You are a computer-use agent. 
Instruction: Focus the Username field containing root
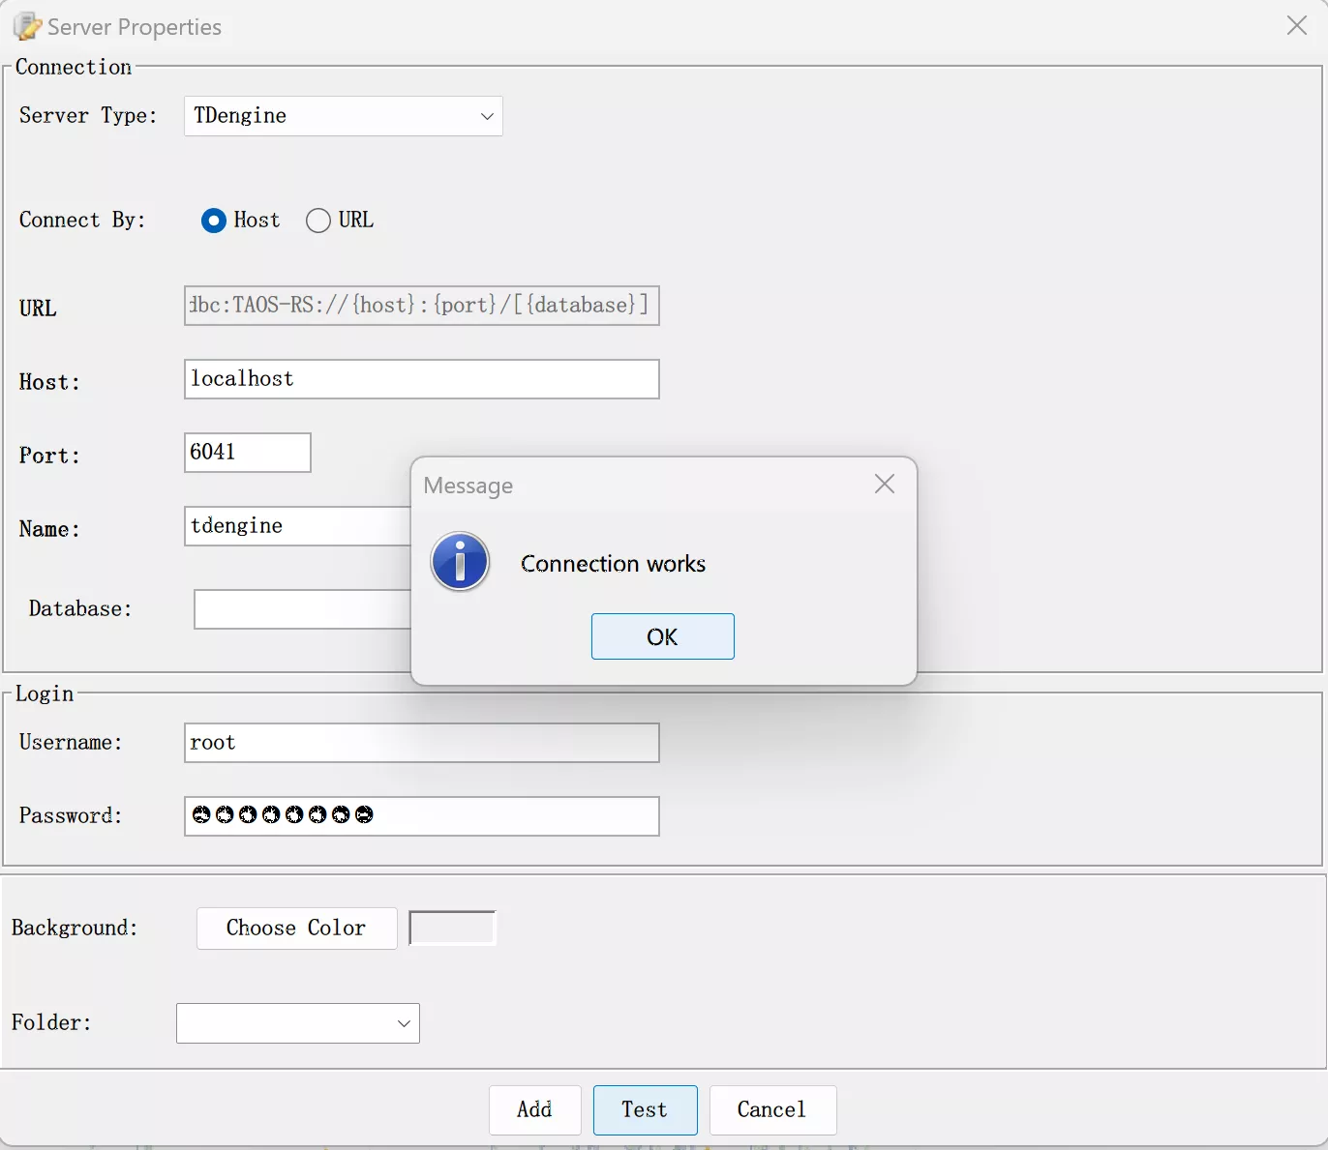pyautogui.click(x=421, y=743)
